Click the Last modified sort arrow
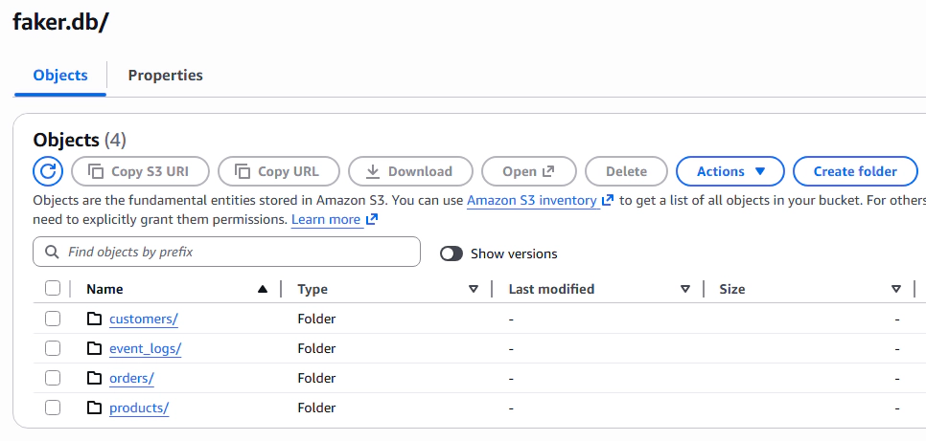 tap(685, 289)
